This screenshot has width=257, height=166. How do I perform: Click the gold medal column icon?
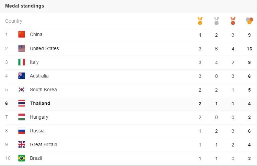point(200,21)
